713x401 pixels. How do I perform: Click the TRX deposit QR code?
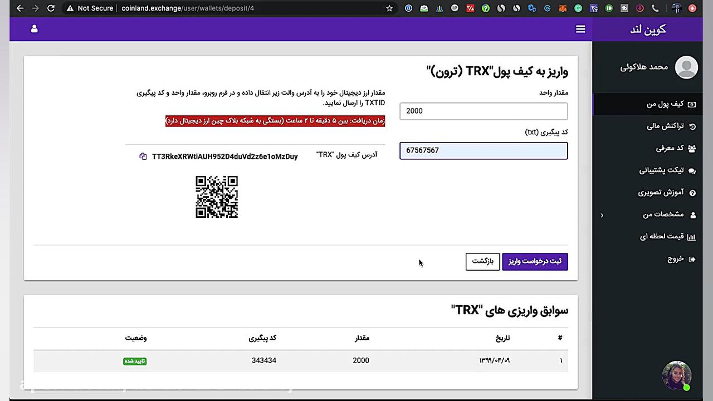click(216, 197)
